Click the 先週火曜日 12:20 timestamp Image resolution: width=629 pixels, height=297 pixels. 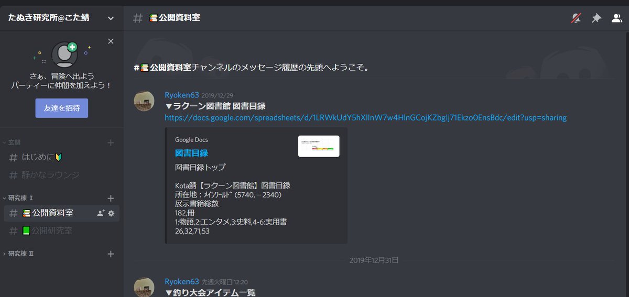(x=225, y=282)
